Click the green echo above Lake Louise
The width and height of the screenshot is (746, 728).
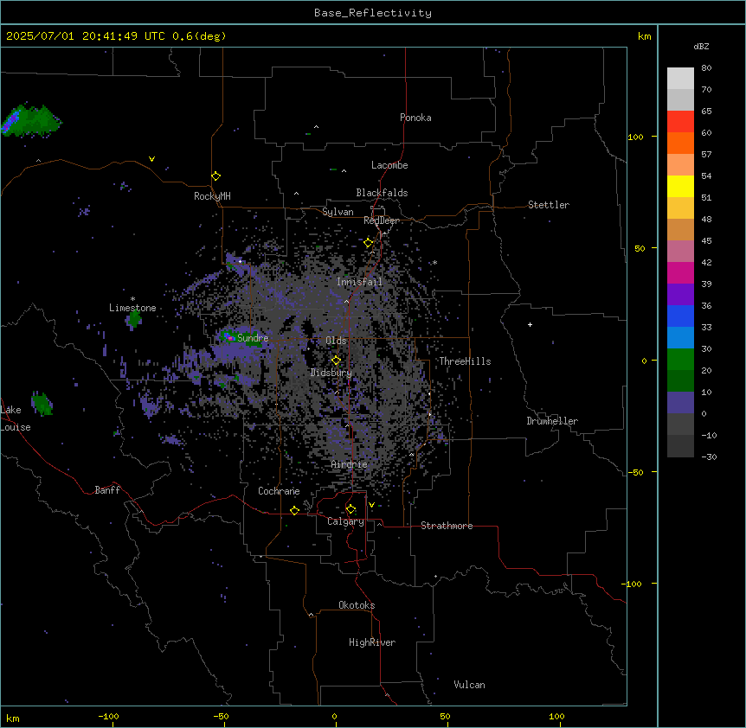[x=42, y=404]
